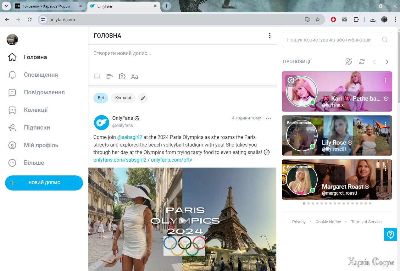Open browser downloads icon

click(373, 19)
